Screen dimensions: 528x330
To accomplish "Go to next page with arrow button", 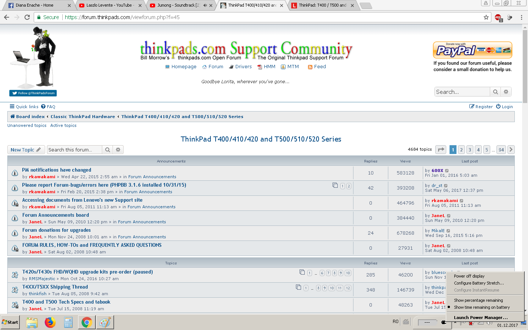I will [x=511, y=150].
